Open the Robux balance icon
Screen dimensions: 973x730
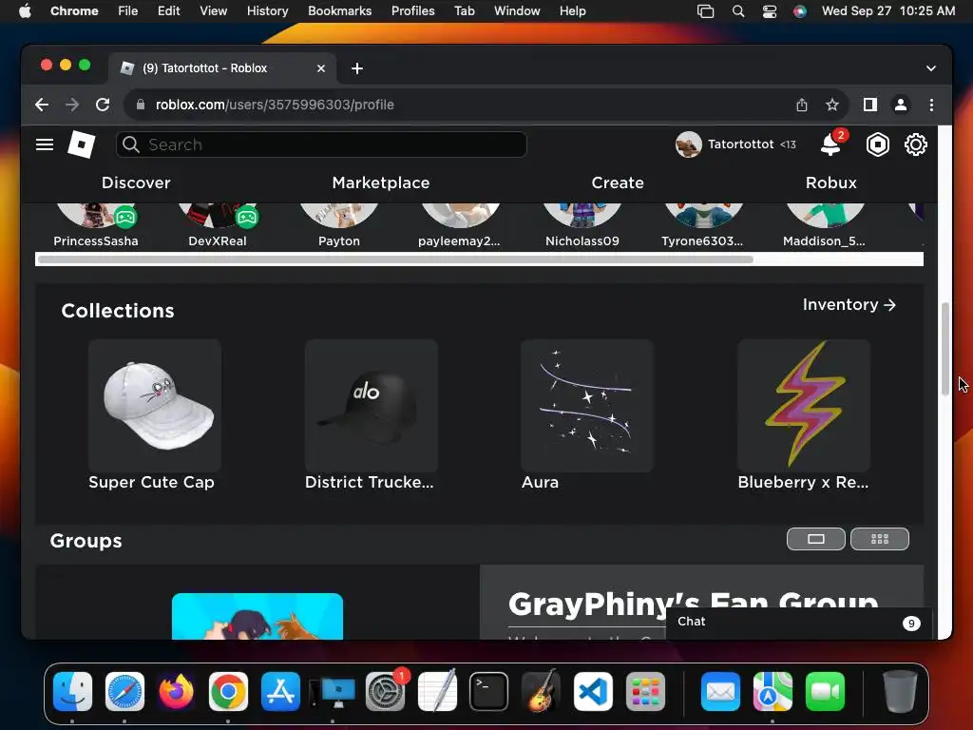pyautogui.click(x=877, y=144)
